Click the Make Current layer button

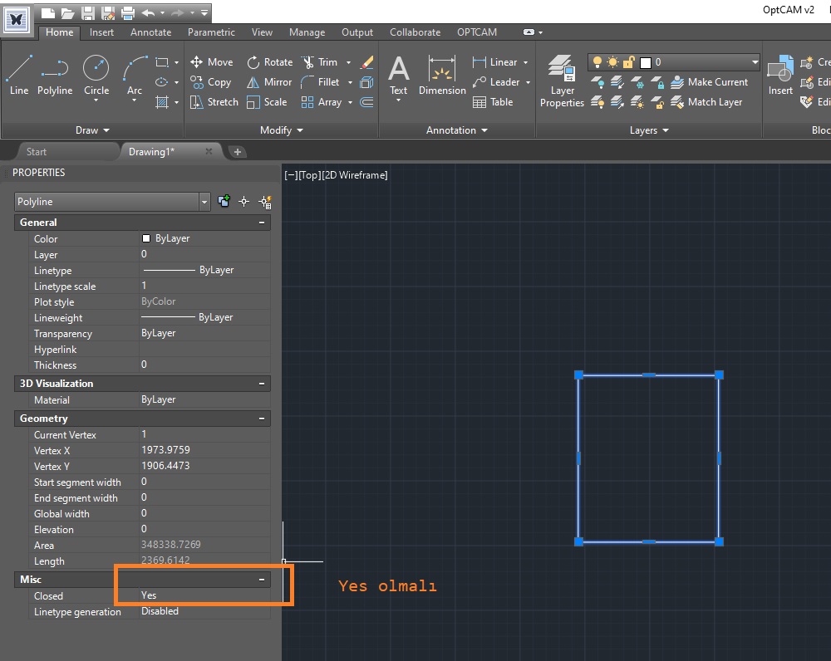click(710, 82)
